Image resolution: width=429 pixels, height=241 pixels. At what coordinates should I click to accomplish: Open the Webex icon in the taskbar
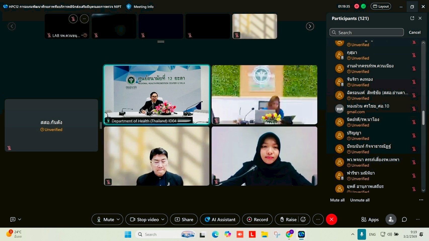point(301,234)
